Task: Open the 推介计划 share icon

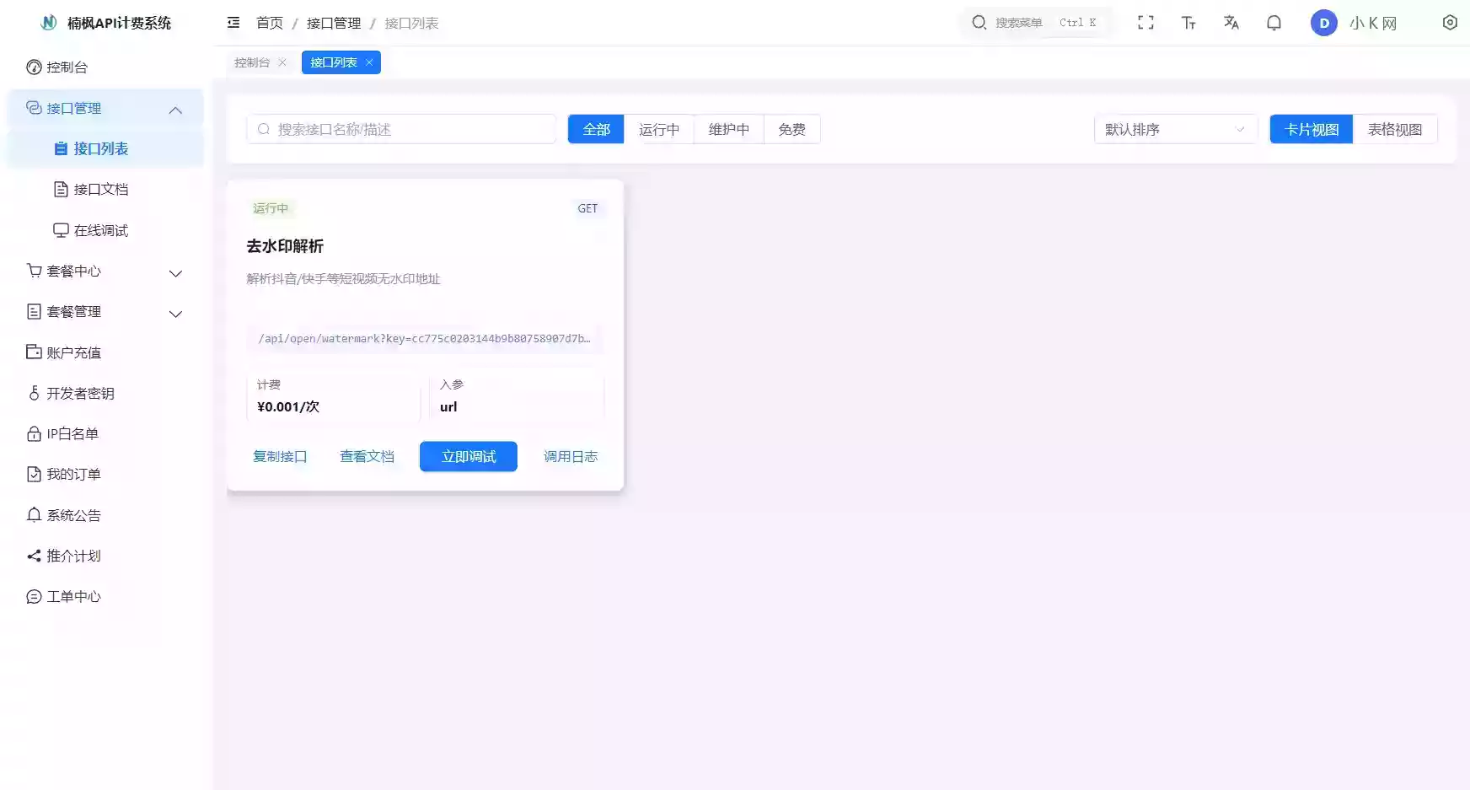Action: 33,556
